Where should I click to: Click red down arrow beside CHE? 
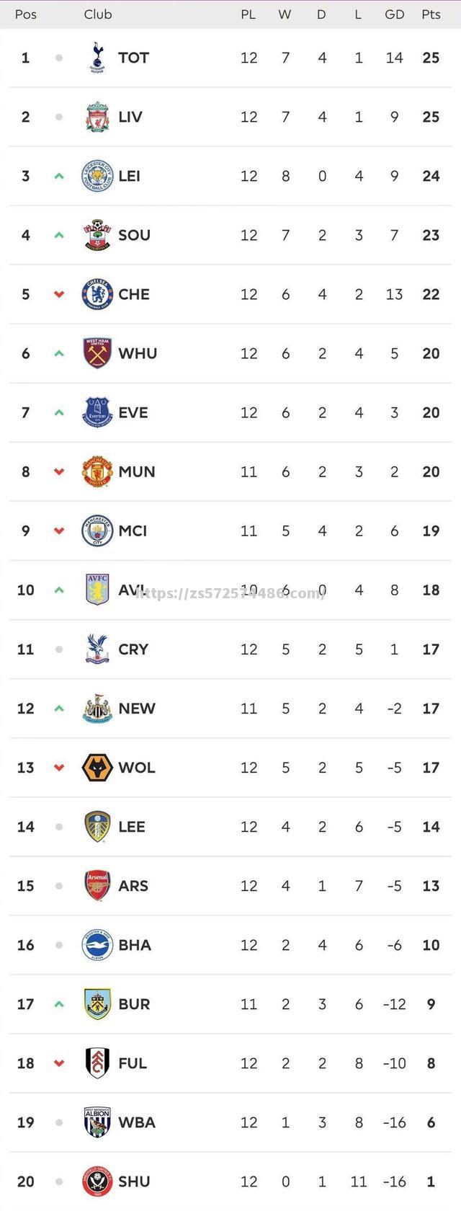click(x=59, y=294)
